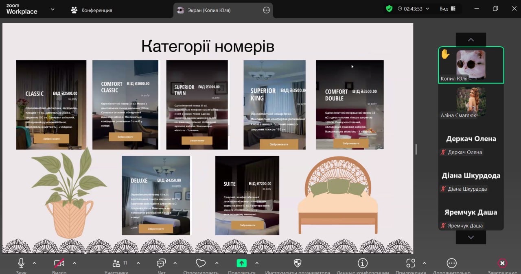Expand participants options arrow beside Участники
Image resolution: width=521 pixels, height=274 pixels.
138,263
